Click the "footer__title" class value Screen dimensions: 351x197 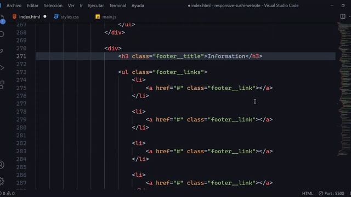click(x=178, y=56)
